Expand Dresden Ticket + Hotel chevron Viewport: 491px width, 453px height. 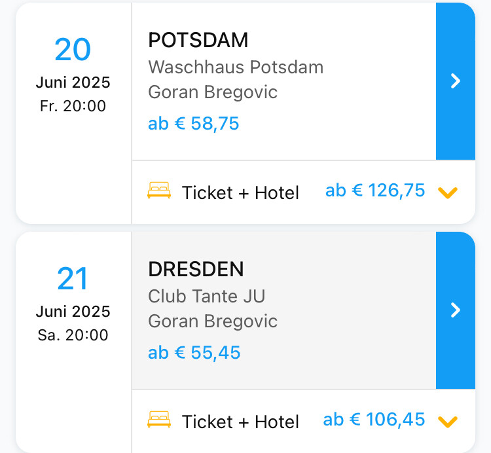click(x=448, y=422)
